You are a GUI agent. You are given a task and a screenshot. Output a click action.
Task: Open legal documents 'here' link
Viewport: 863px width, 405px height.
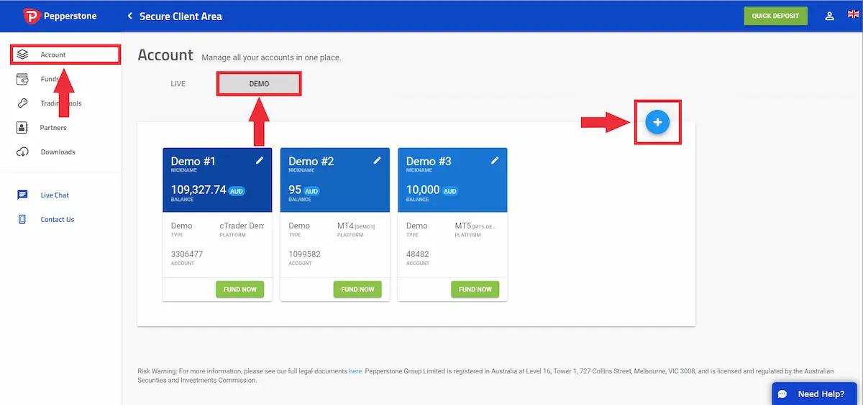coord(355,371)
